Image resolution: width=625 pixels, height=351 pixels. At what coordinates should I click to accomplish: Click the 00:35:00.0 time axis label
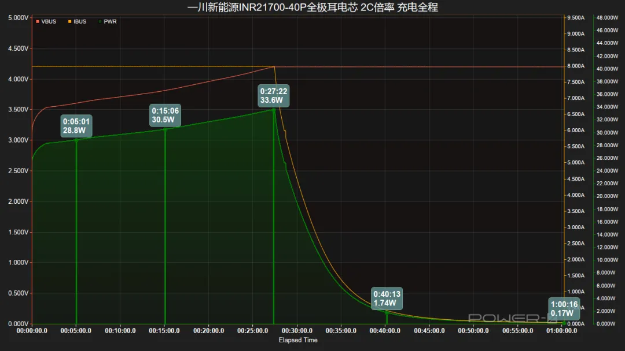click(x=341, y=331)
